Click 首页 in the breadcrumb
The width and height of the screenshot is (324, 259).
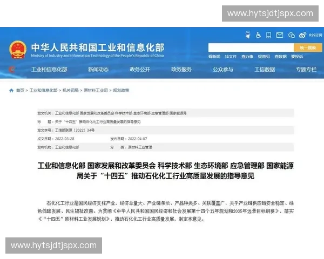point(21,91)
